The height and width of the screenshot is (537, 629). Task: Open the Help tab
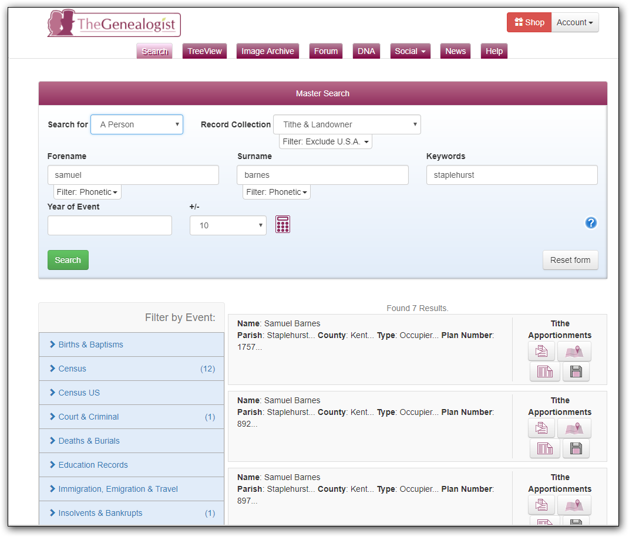(495, 51)
